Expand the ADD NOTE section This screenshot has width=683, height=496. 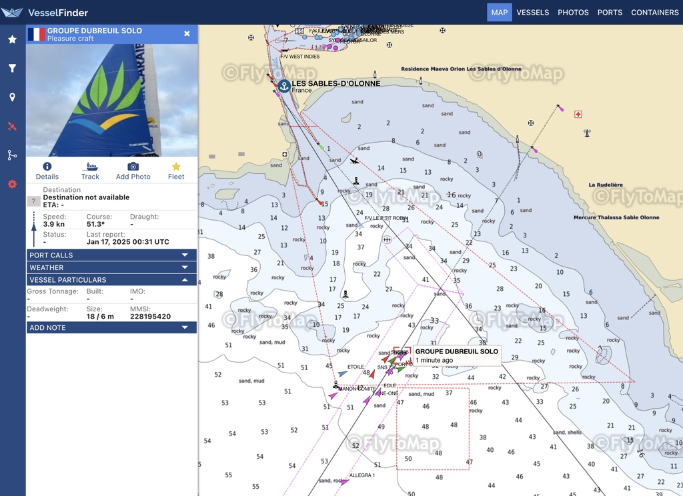coord(111,327)
